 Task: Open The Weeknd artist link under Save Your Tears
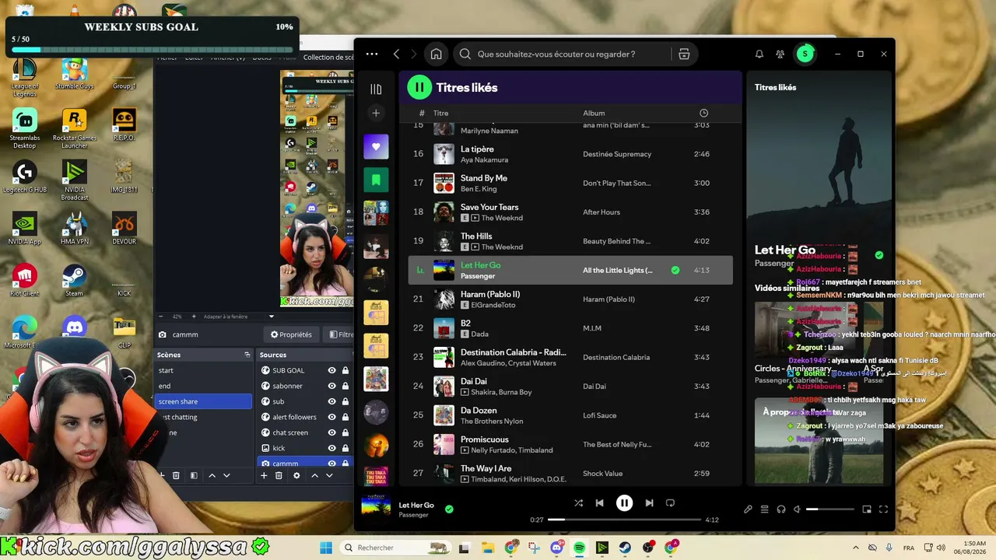tap(502, 218)
